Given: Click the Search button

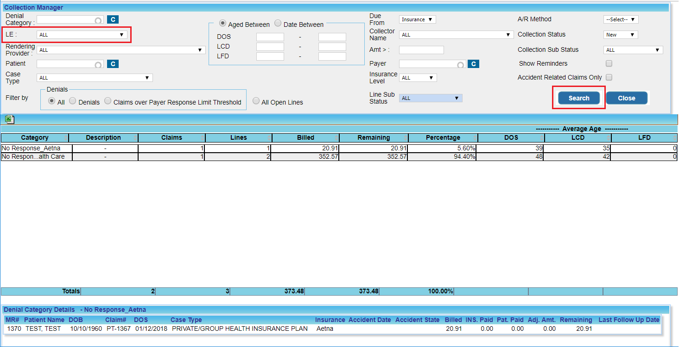Looking at the screenshot, I should pos(579,98).
